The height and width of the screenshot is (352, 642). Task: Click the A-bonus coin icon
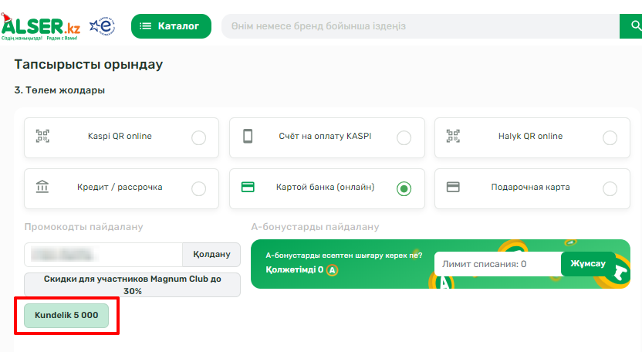(332, 271)
